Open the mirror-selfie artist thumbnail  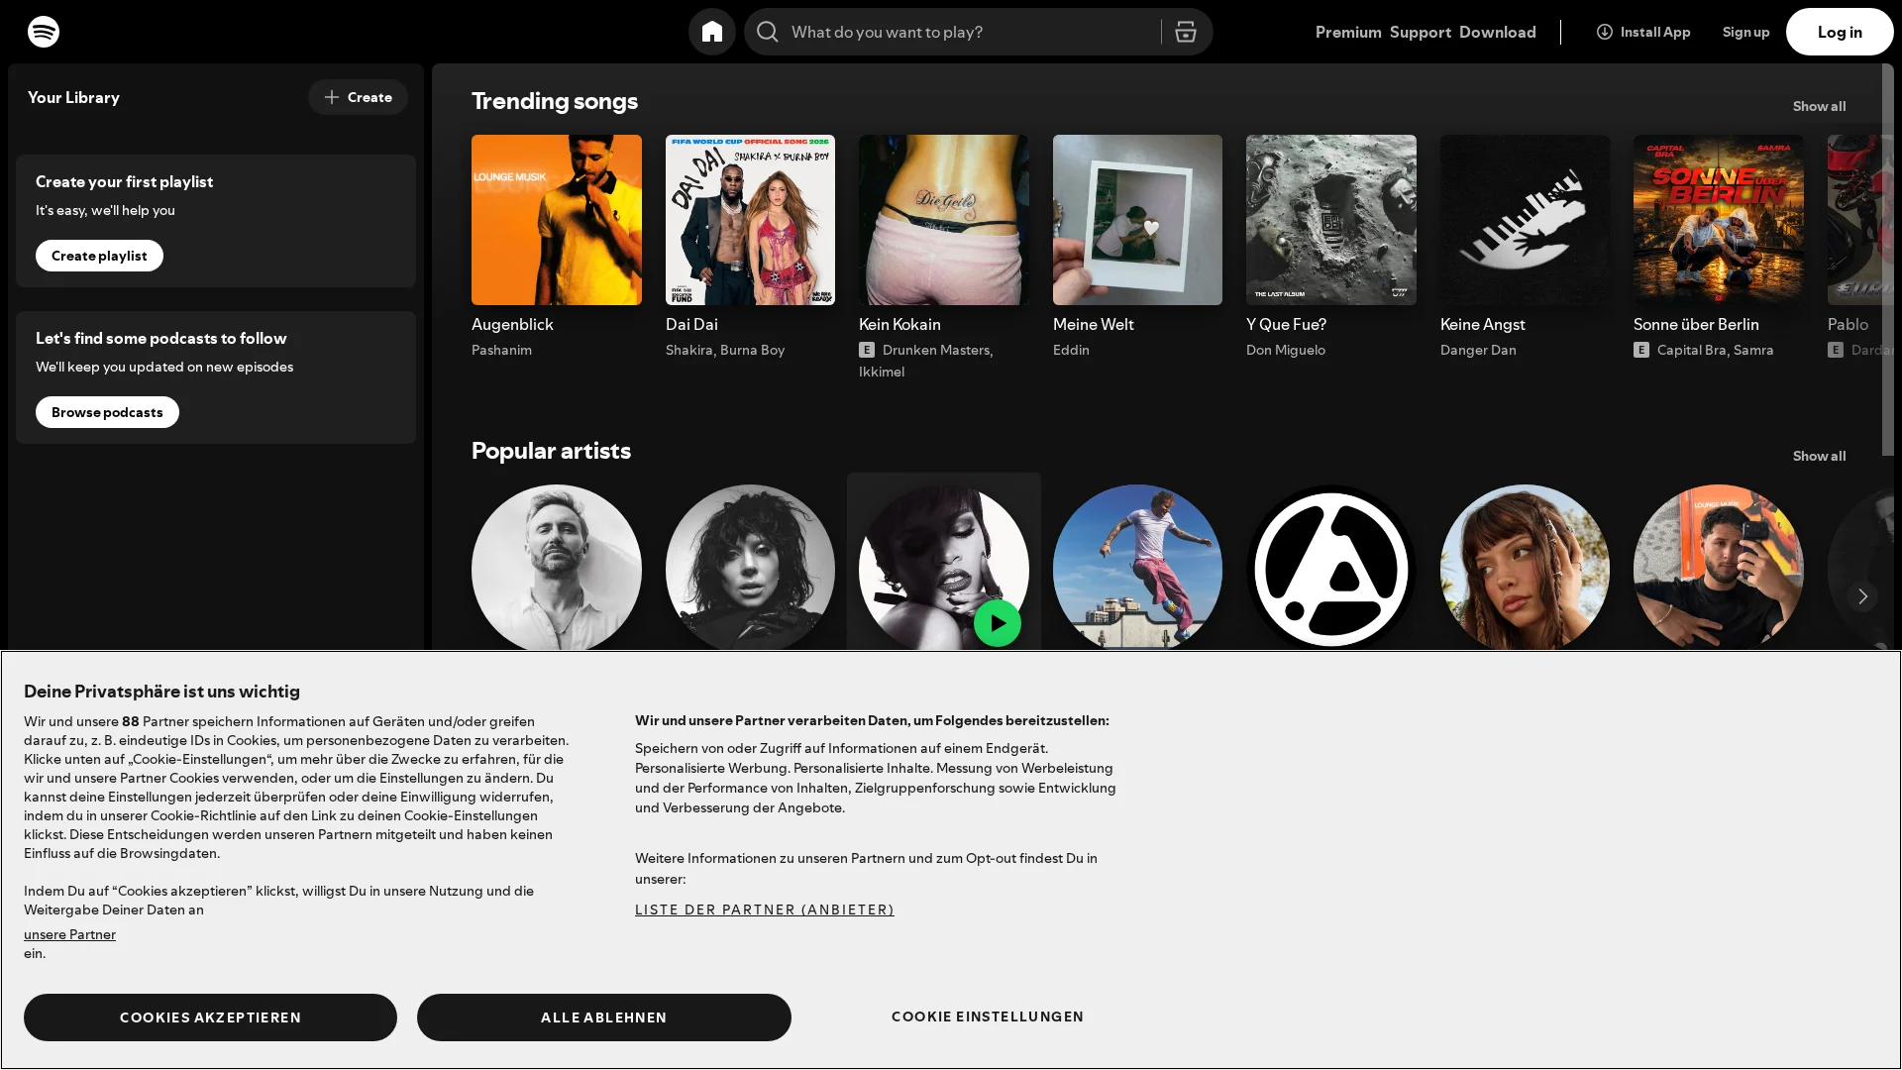tap(1719, 568)
